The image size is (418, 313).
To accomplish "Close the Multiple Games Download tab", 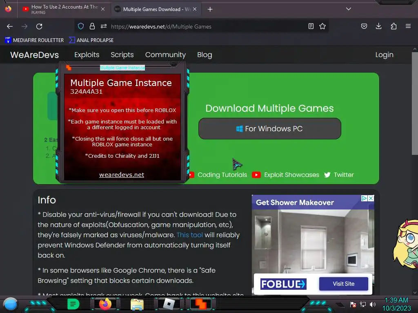I will coord(195,9).
